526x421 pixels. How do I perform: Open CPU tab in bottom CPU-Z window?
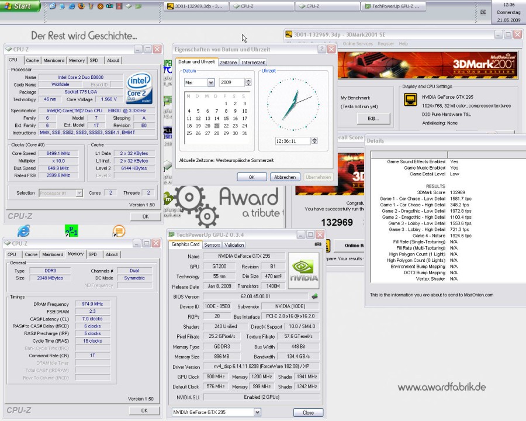click(x=12, y=254)
